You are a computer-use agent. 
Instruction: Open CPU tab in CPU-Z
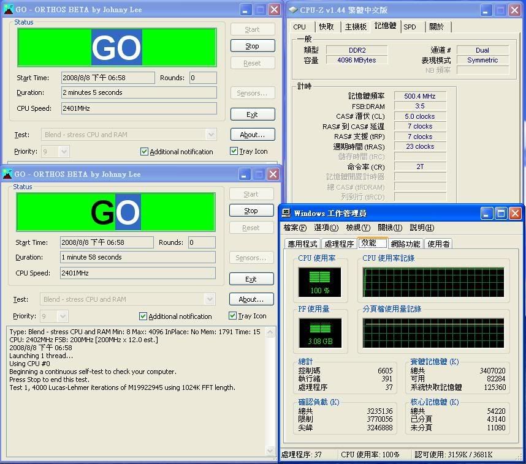coord(300,27)
